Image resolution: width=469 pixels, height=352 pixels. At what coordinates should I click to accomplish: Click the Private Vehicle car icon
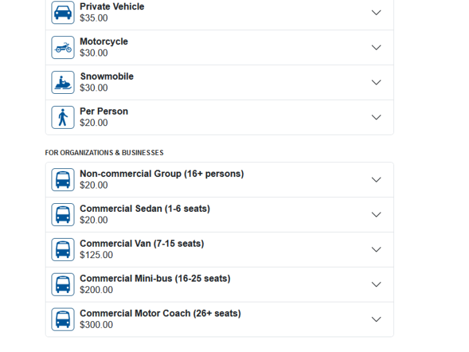[63, 13]
